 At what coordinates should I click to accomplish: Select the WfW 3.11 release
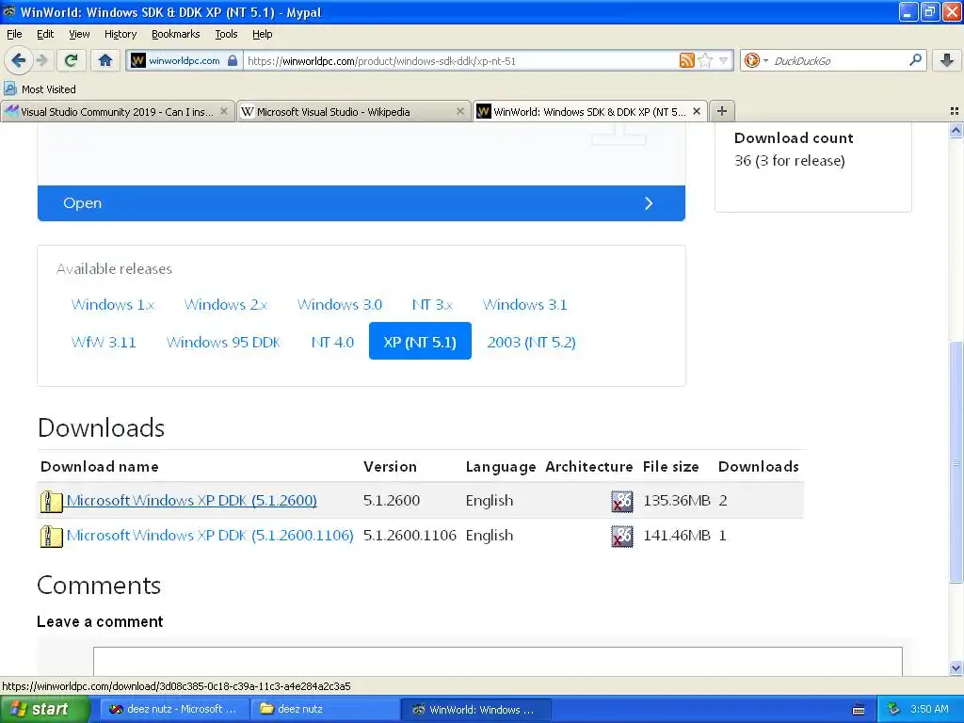point(104,342)
